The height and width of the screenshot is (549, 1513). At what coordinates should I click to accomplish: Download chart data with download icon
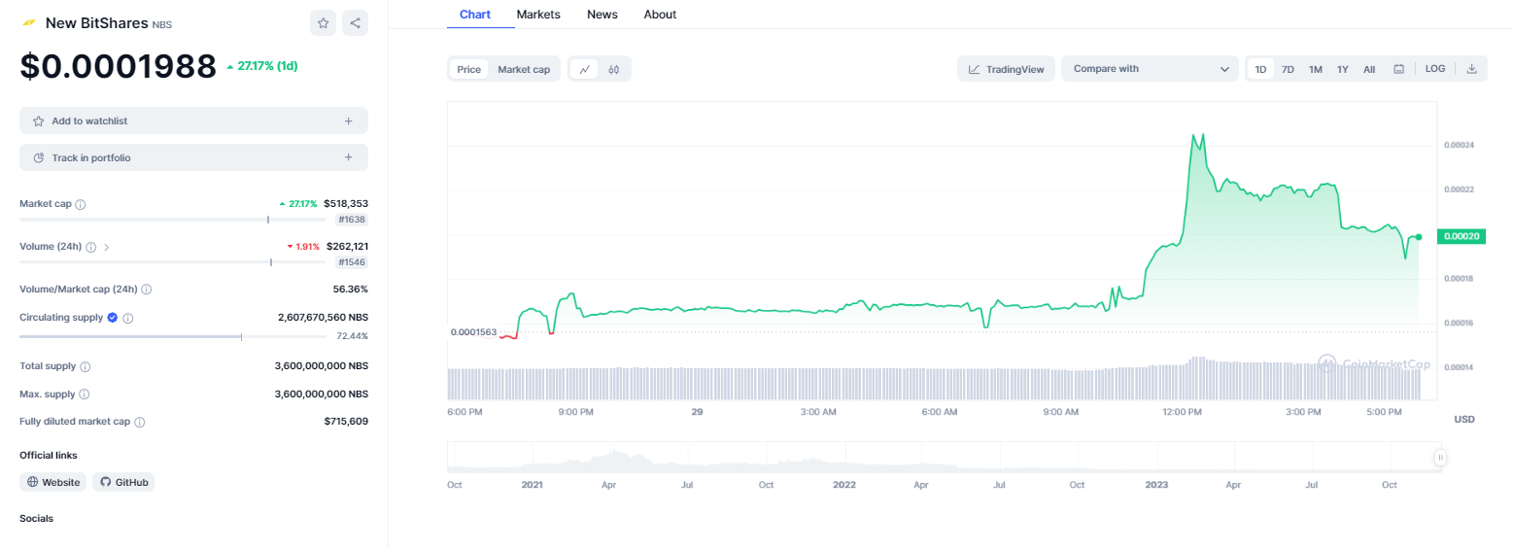tap(1471, 69)
